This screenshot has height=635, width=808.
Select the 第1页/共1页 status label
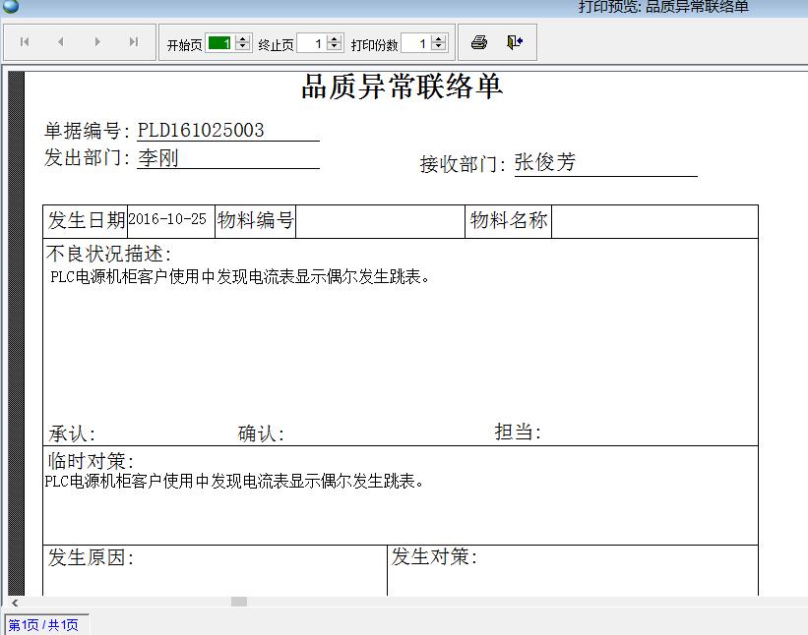click(x=42, y=625)
